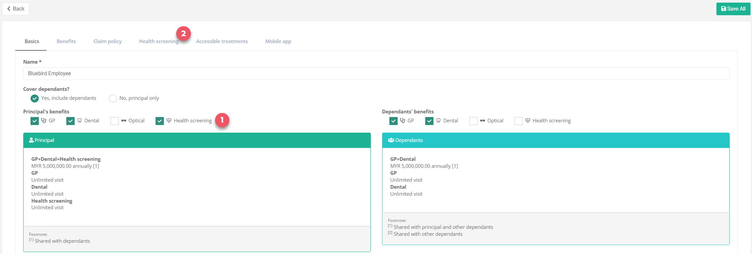Uncheck Principal's Health screening checkbox
752x254 pixels.
[x=159, y=121]
